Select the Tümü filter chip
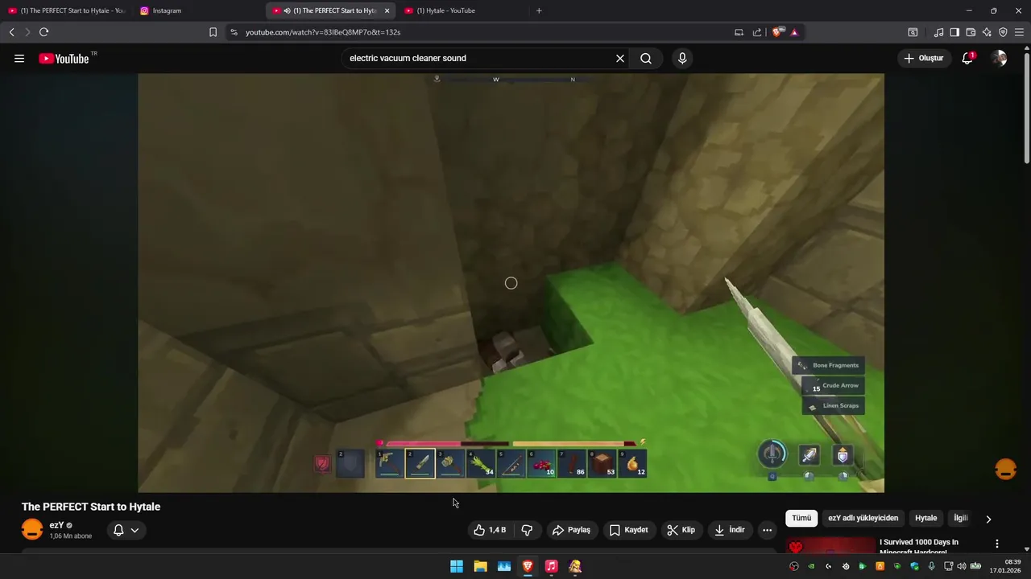1031x579 pixels. [801, 519]
